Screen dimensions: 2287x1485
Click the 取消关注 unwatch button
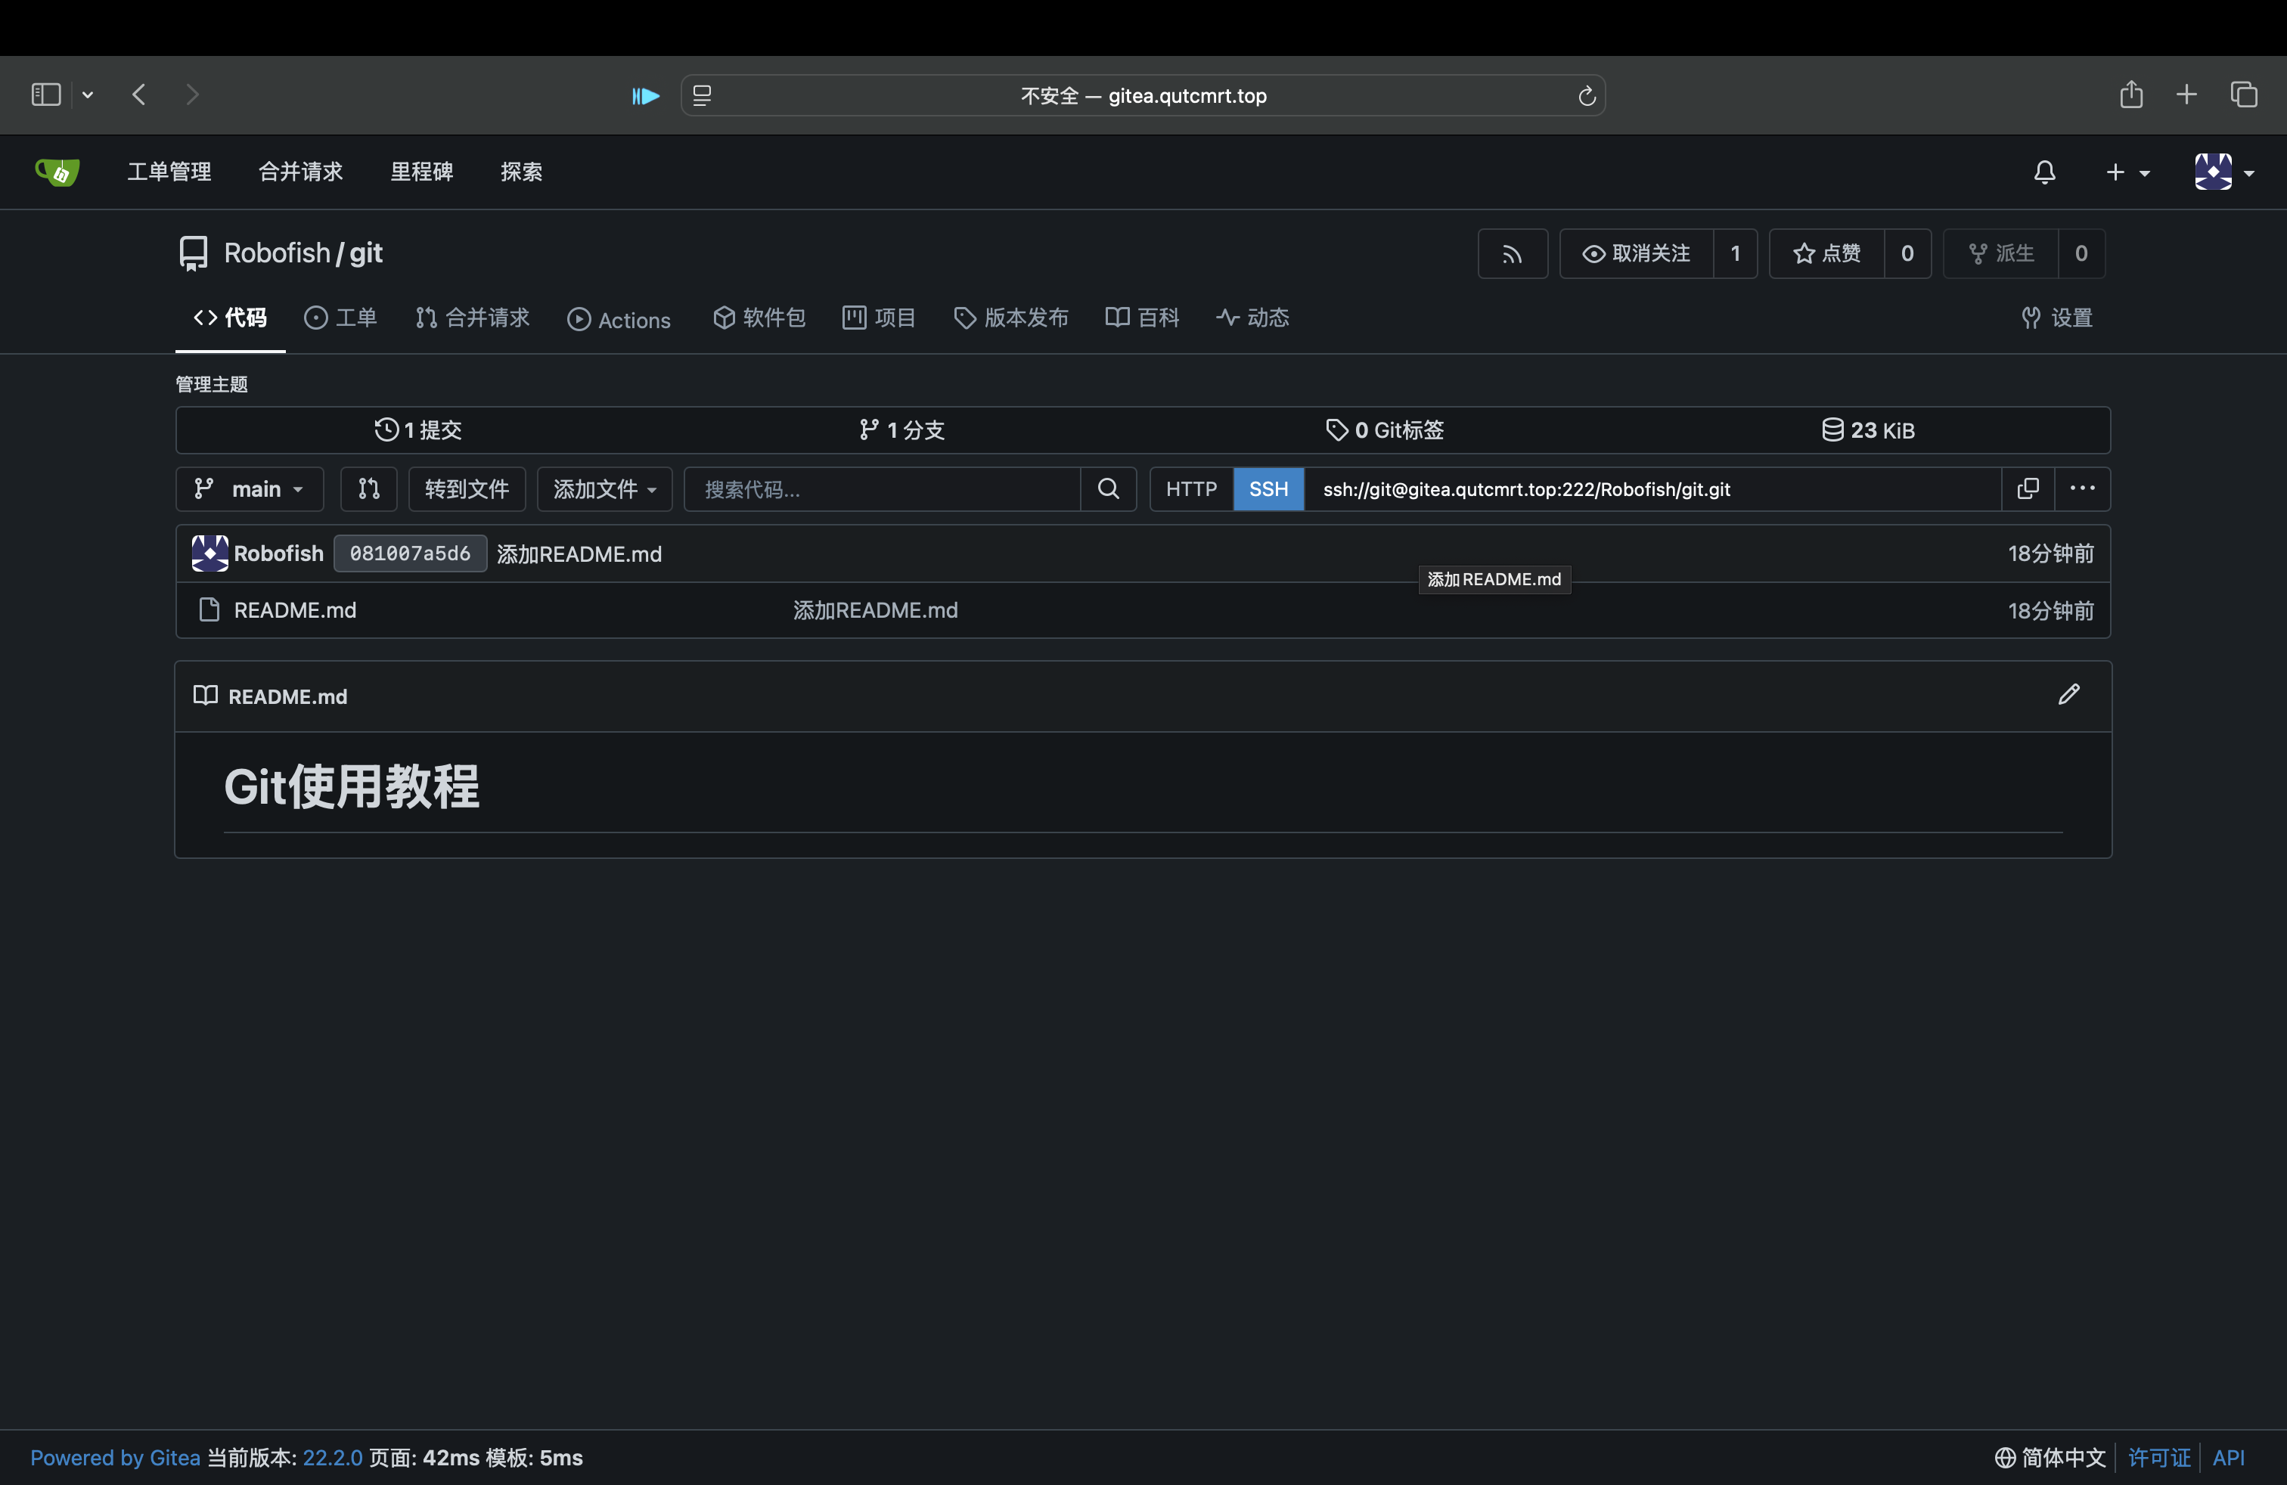click(x=1636, y=253)
